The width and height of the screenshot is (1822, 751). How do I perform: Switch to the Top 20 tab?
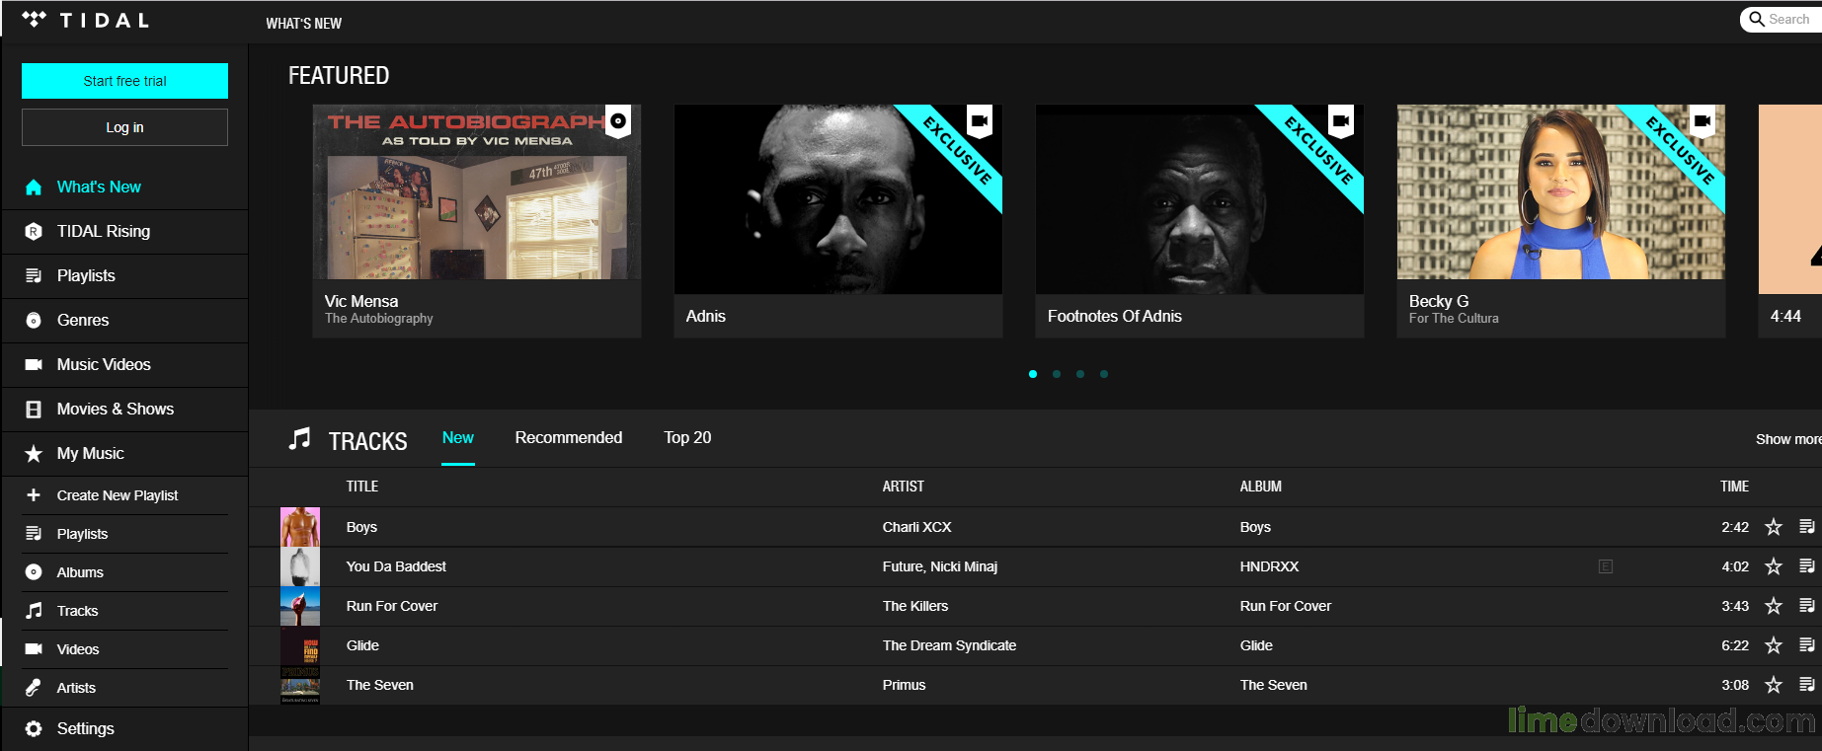click(687, 438)
